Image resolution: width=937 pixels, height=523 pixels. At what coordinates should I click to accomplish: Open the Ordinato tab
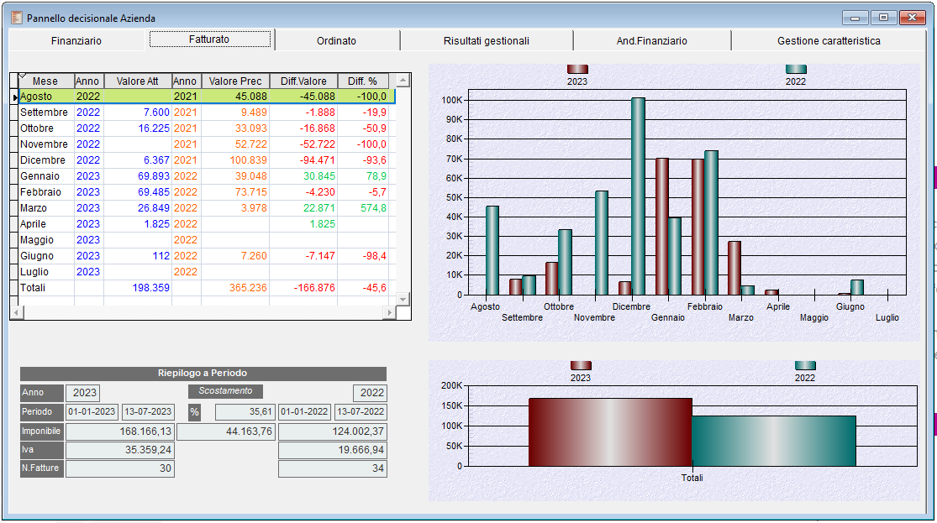336,40
